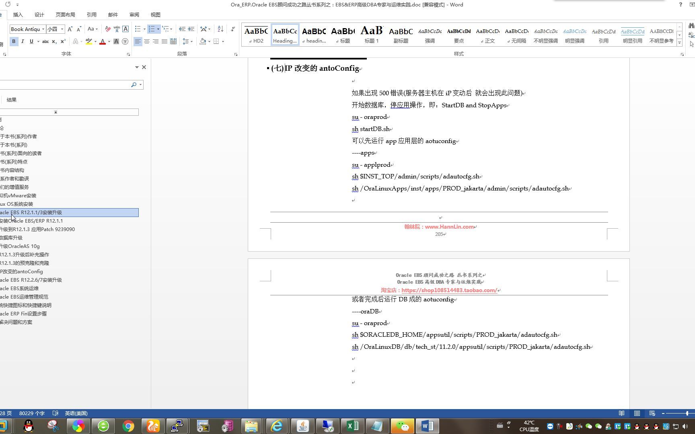Viewport: 695px width, 434px height.
Task: Switch to web layout view in status bar
Action: pos(652,413)
